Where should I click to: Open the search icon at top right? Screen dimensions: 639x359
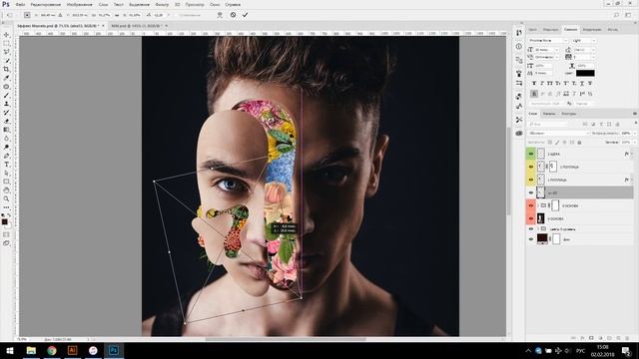pyautogui.click(x=616, y=15)
